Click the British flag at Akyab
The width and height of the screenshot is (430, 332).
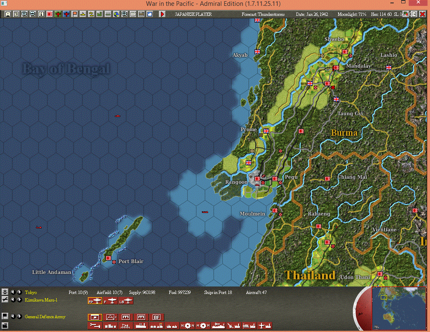pos(257,52)
